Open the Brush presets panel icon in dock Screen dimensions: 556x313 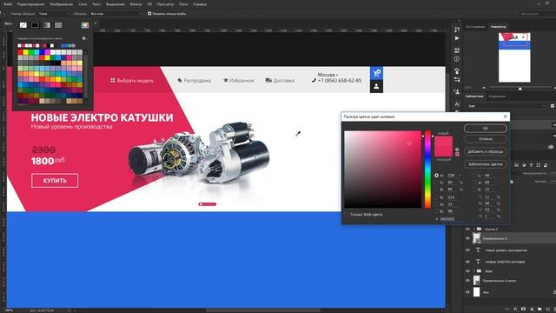pos(457,70)
